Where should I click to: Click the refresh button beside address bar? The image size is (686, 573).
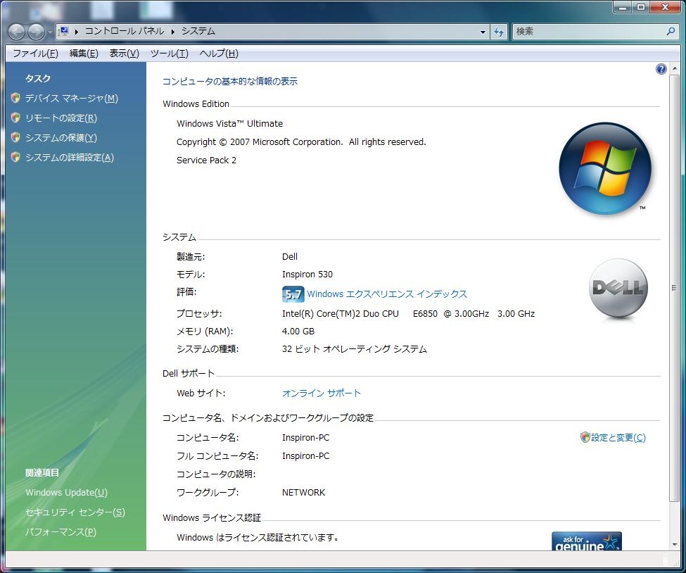point(499,32)
